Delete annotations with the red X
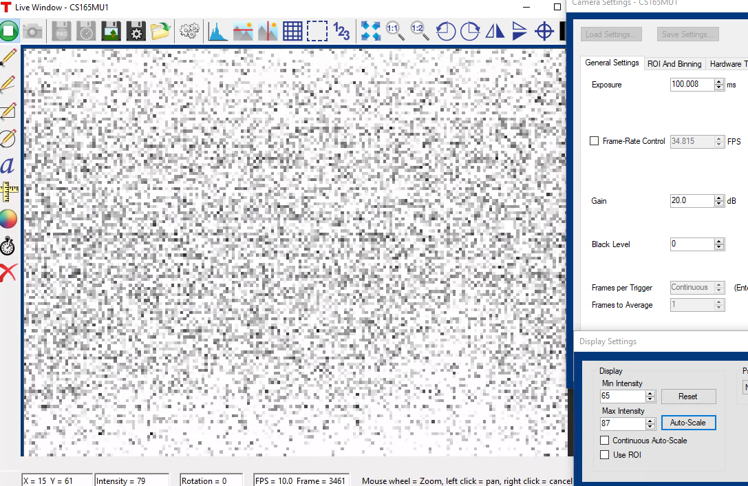Viewport: 748px width, 486px height. (x=8, y=273)
